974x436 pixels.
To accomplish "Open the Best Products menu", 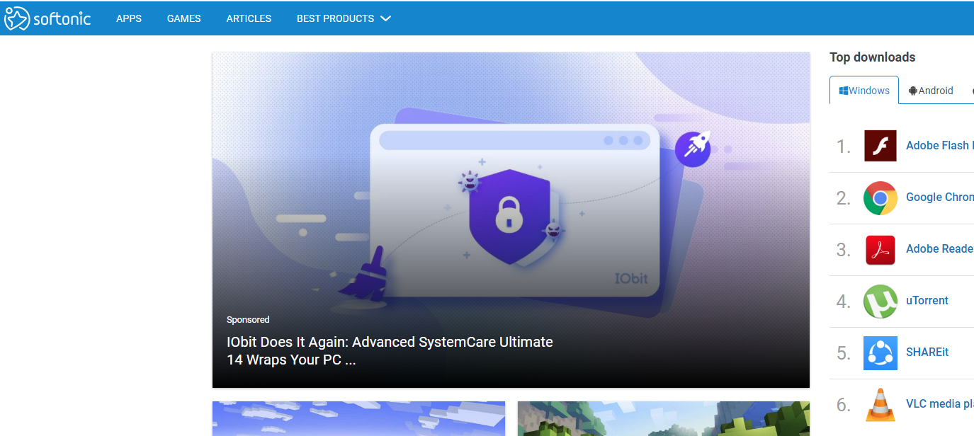I will coord(335,19).
